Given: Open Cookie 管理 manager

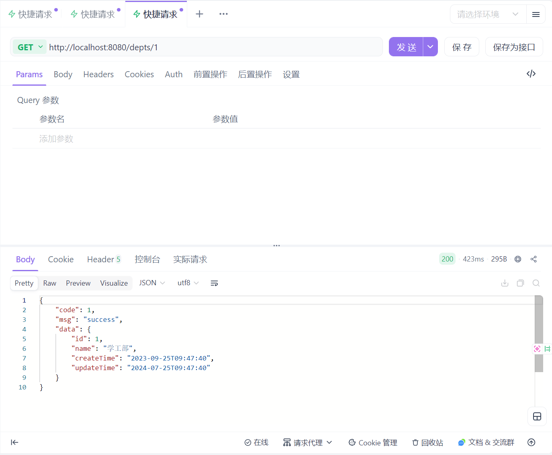Looking at the screenshot, I should click(373, 443).
